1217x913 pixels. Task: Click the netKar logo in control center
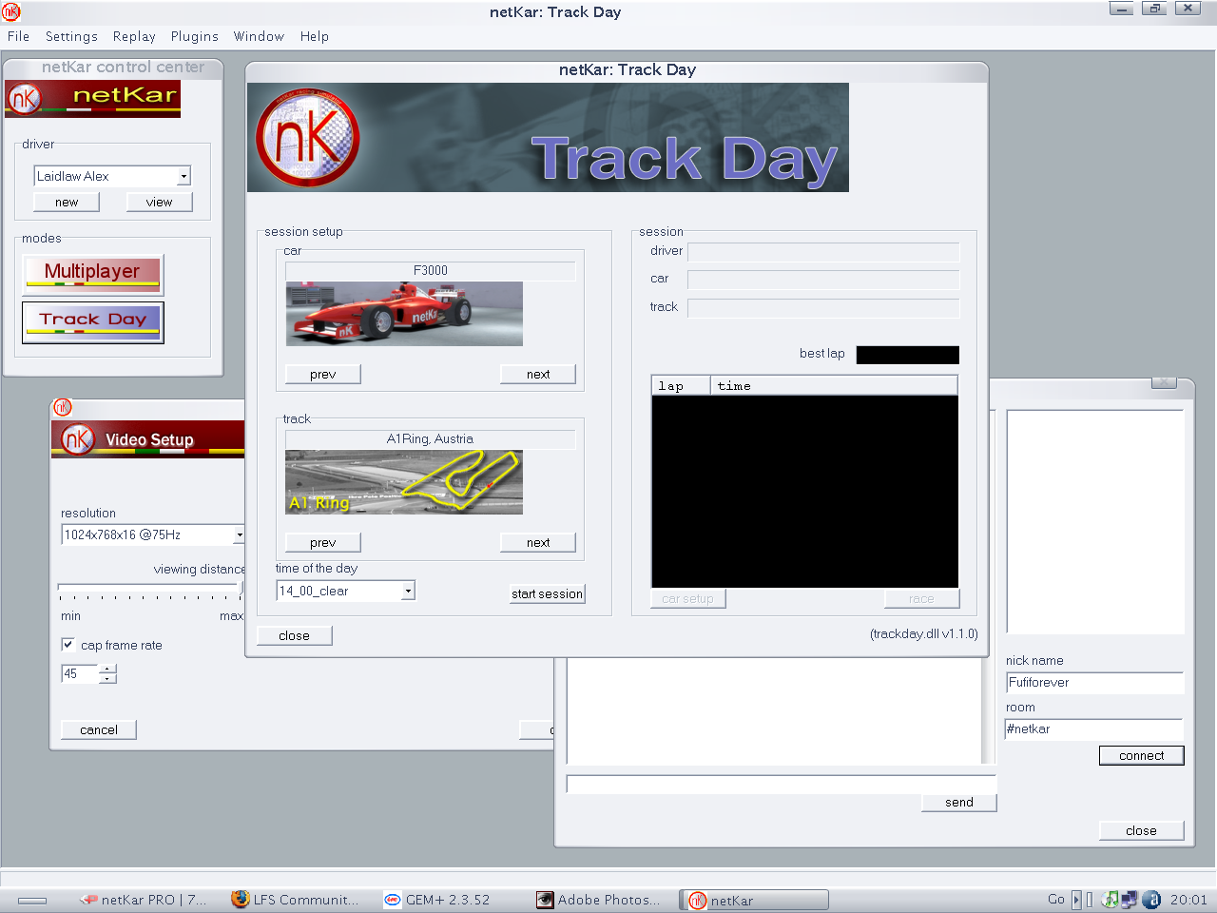point(93,98)
